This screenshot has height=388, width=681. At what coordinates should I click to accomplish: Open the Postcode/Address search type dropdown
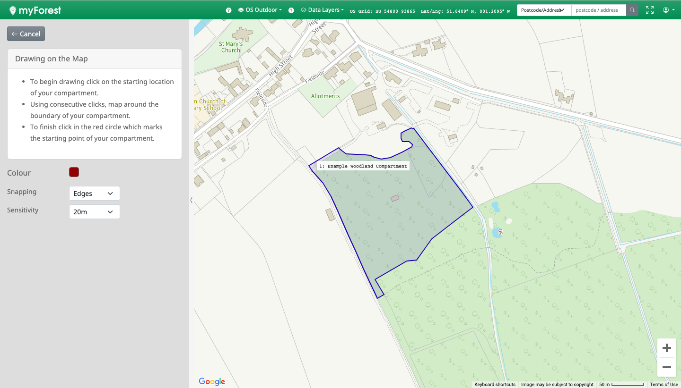[544, 10]
